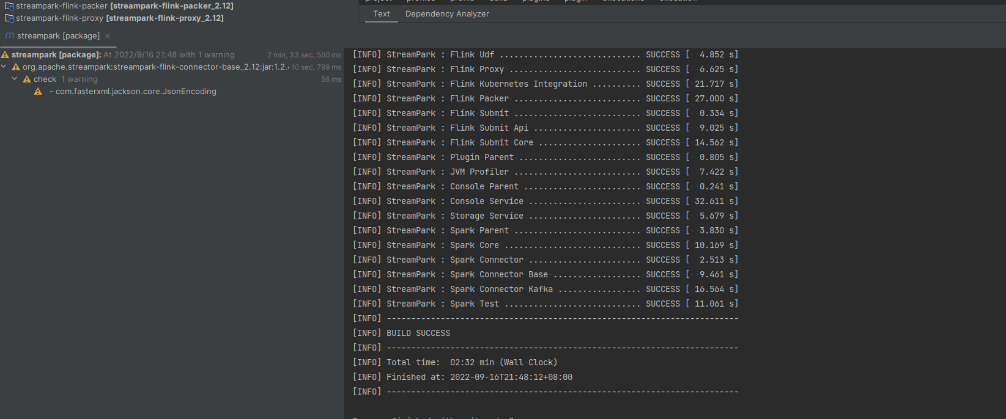Click the Flink Proxy SUCCESS log line
Viewport: 1006px width, 419px height.
546,70
